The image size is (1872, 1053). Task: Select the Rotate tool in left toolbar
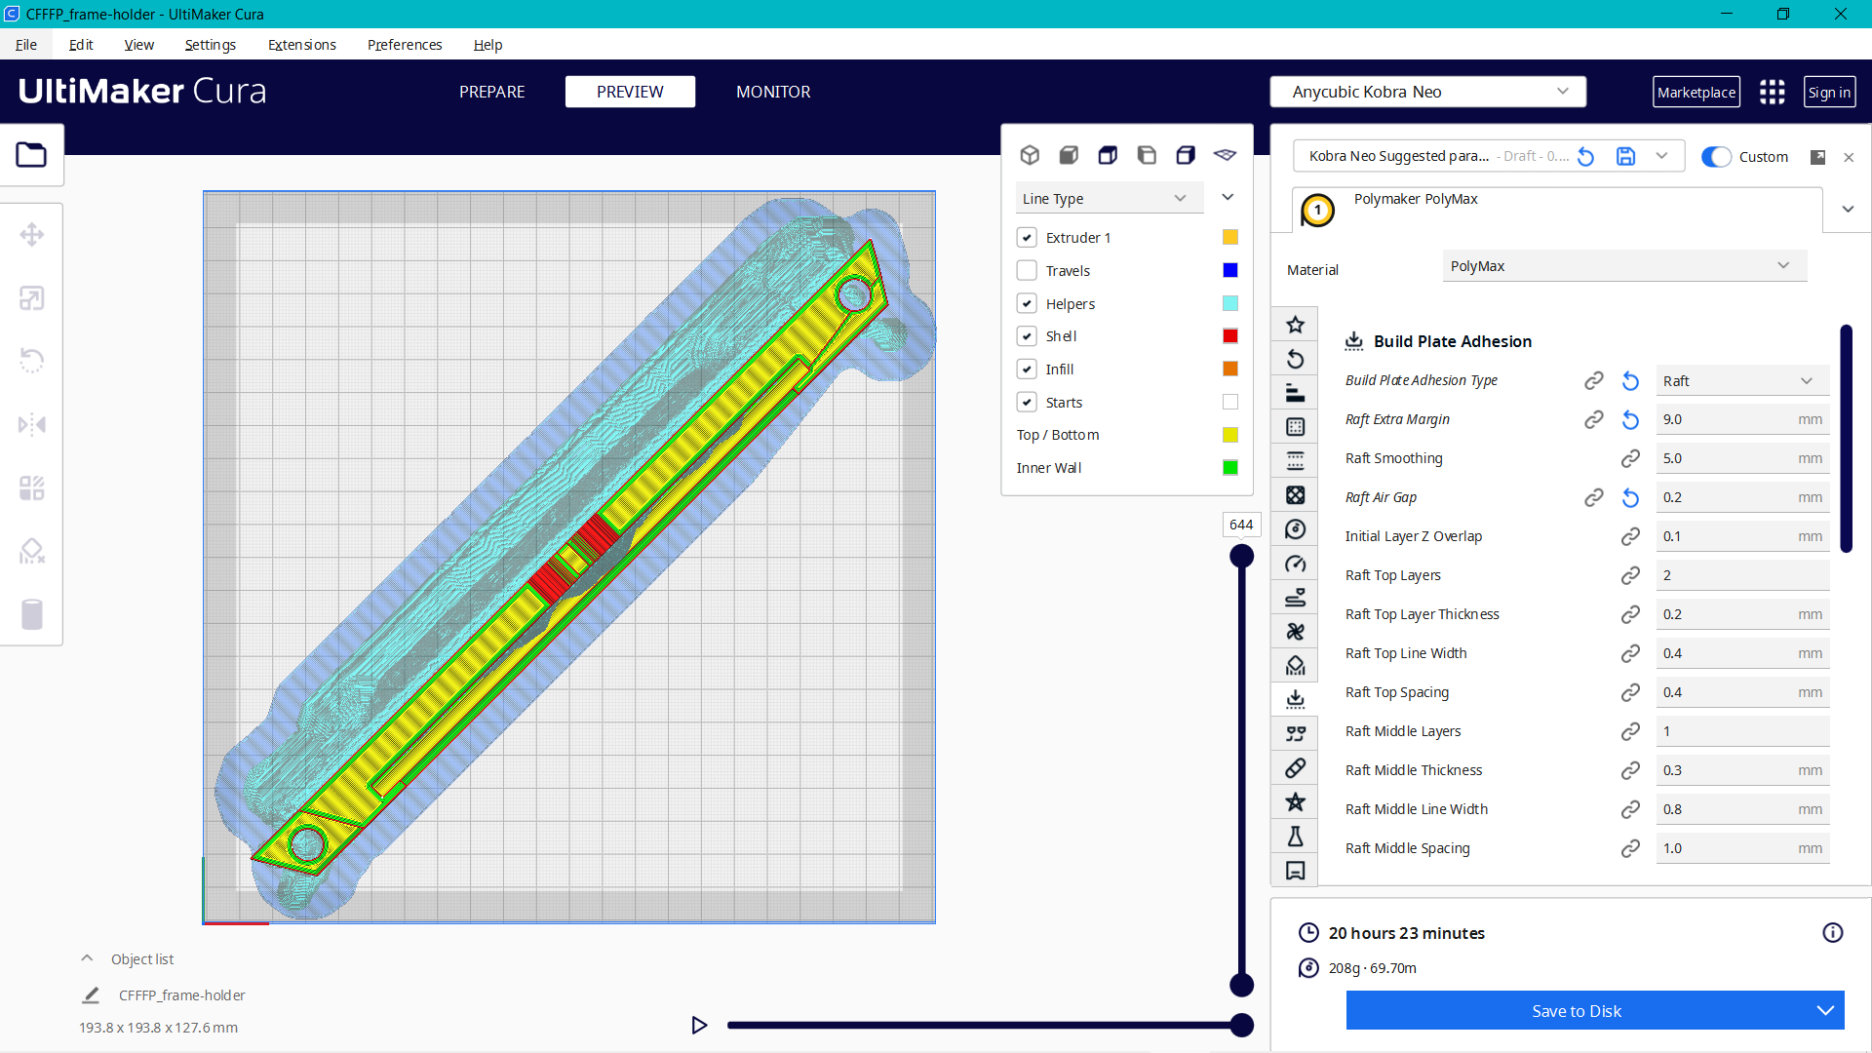(x=32, y=361)
